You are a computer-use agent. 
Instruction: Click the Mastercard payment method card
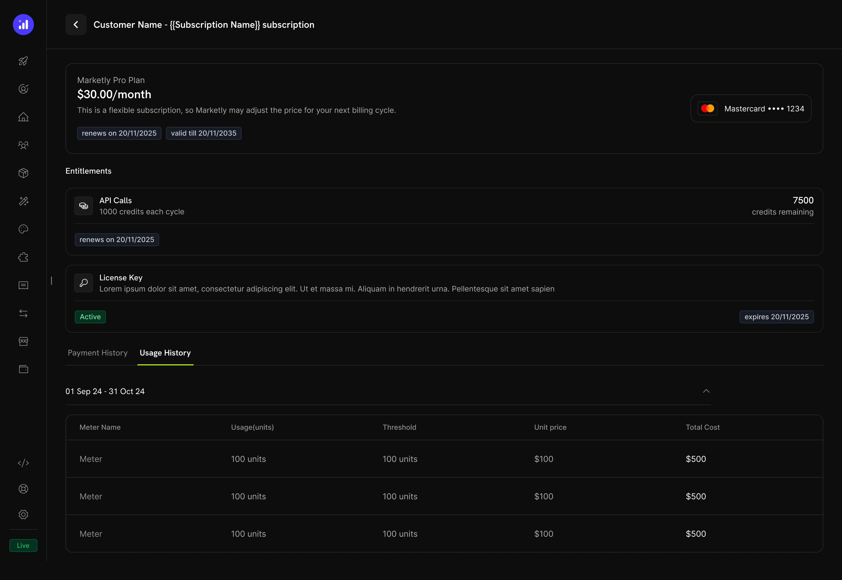point(751,108)
